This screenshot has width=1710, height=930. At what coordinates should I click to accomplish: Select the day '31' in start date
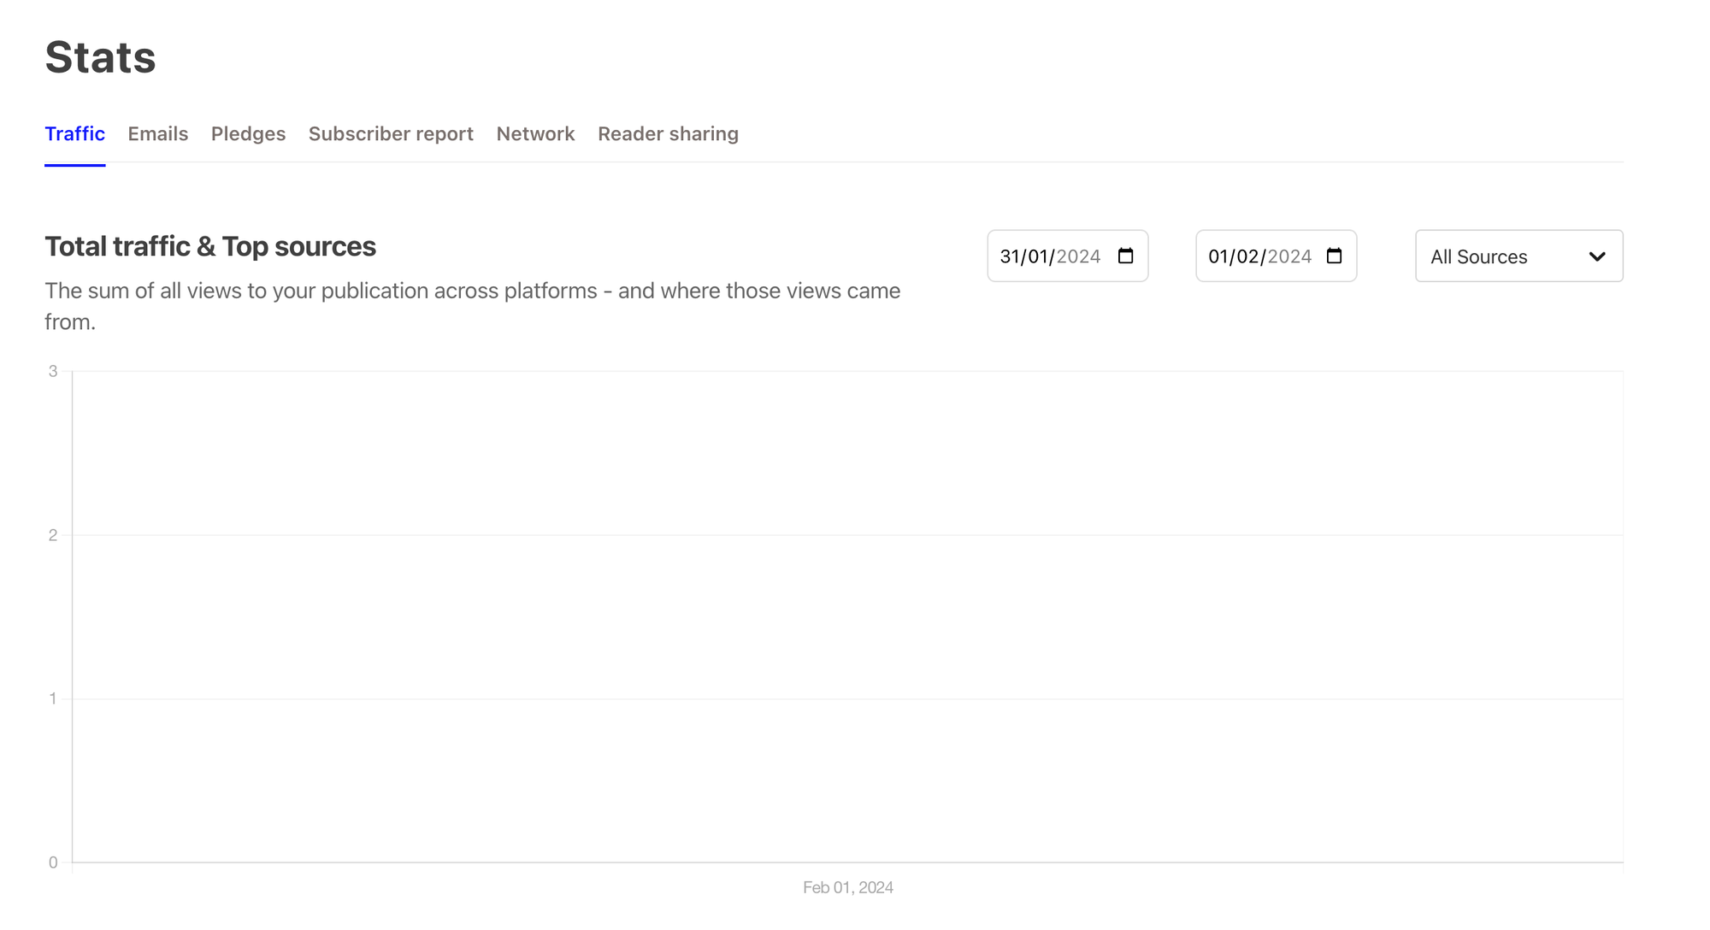[1010, 256]
